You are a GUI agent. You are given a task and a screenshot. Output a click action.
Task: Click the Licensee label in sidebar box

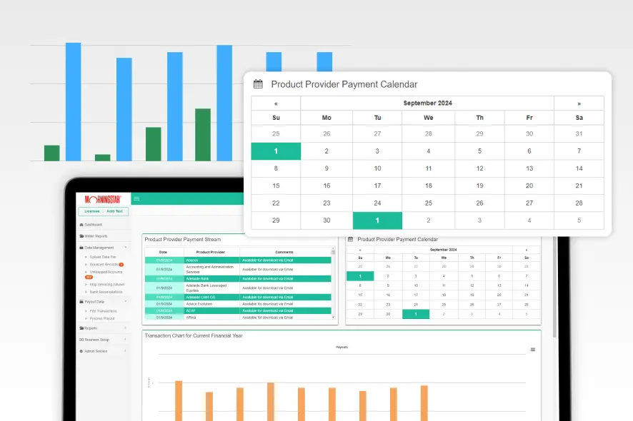(x=92, y=211)
